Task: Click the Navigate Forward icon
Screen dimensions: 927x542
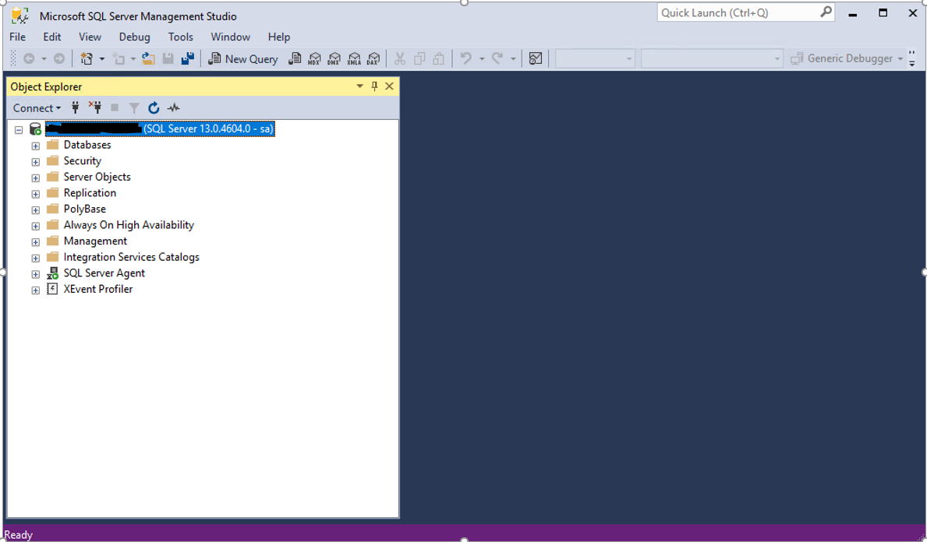Action: [x=59, y=58]
